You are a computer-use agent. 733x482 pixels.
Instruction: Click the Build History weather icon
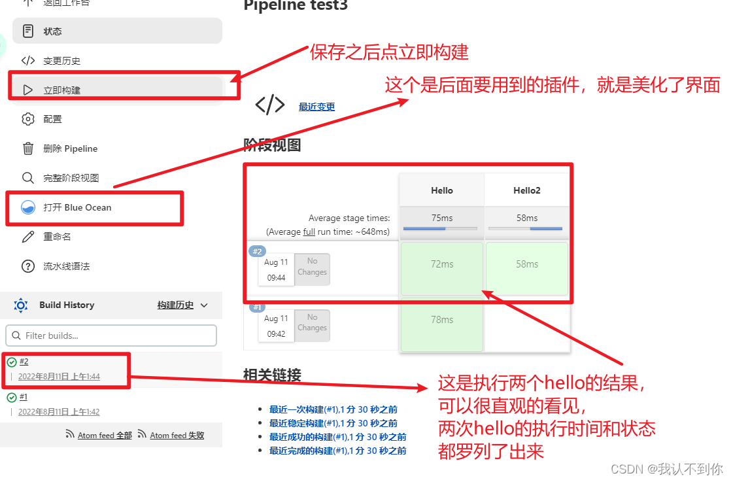20,305
